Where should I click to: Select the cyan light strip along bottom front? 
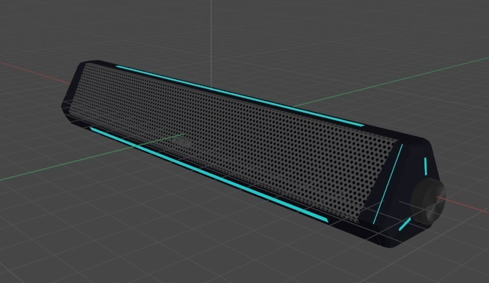208,174
